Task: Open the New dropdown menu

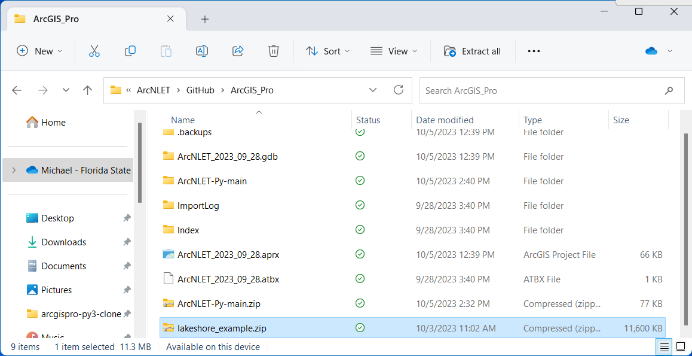Action: pyautogui.click(x=39, y=51)
